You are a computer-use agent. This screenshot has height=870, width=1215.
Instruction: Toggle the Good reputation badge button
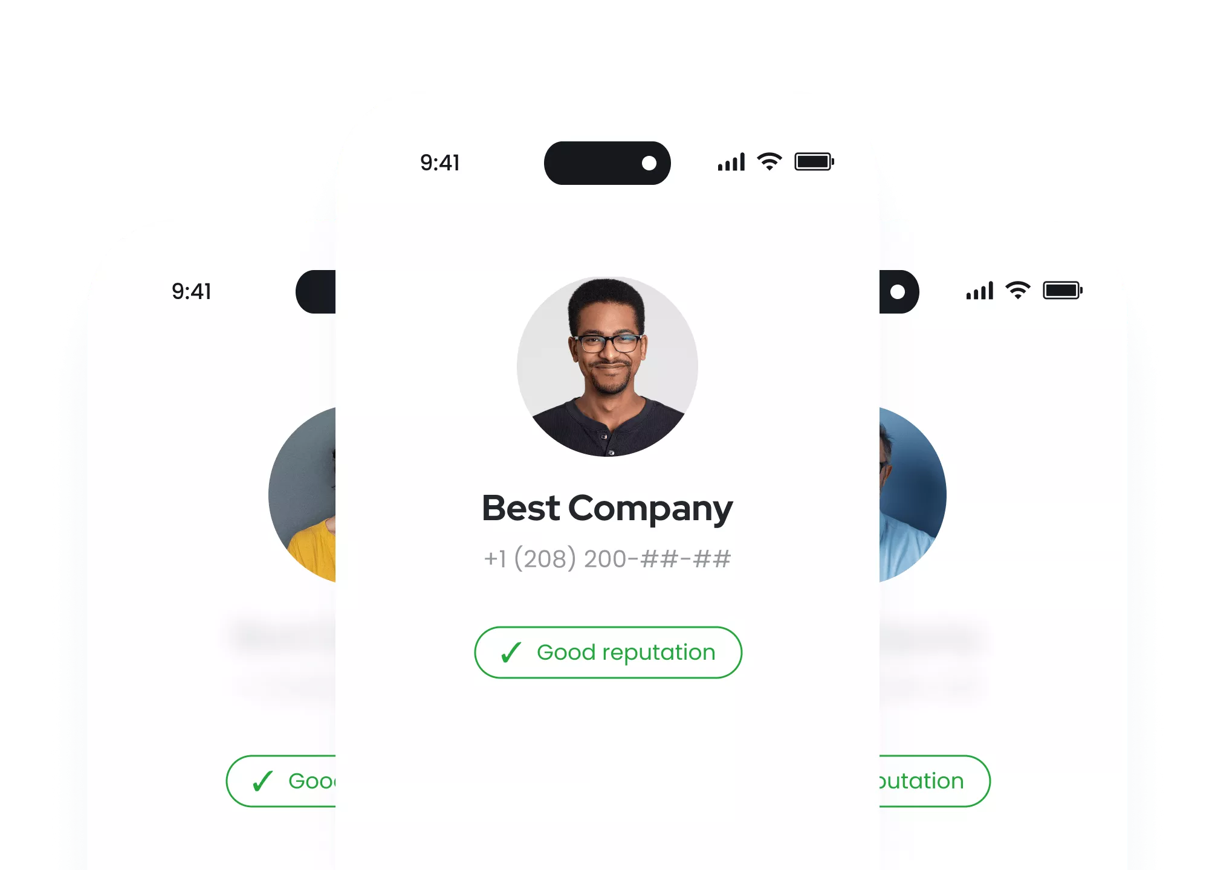[607, 651]
